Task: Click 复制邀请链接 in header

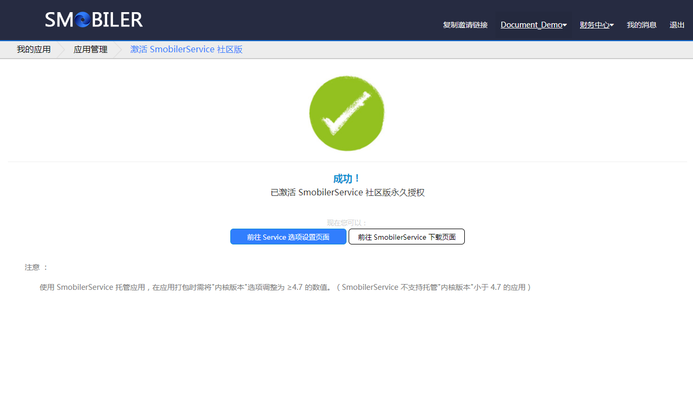Action: click(x=465, y=25)
